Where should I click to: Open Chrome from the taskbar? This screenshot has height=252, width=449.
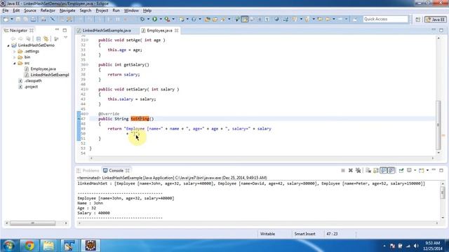click(x=29, y=246)
